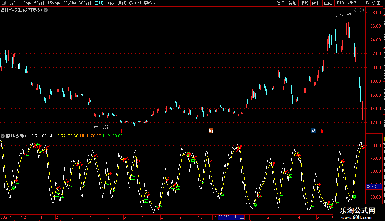
Task: Switch to 月线 monthly chart
Action: pyautogui.click(x=122, y=3)
